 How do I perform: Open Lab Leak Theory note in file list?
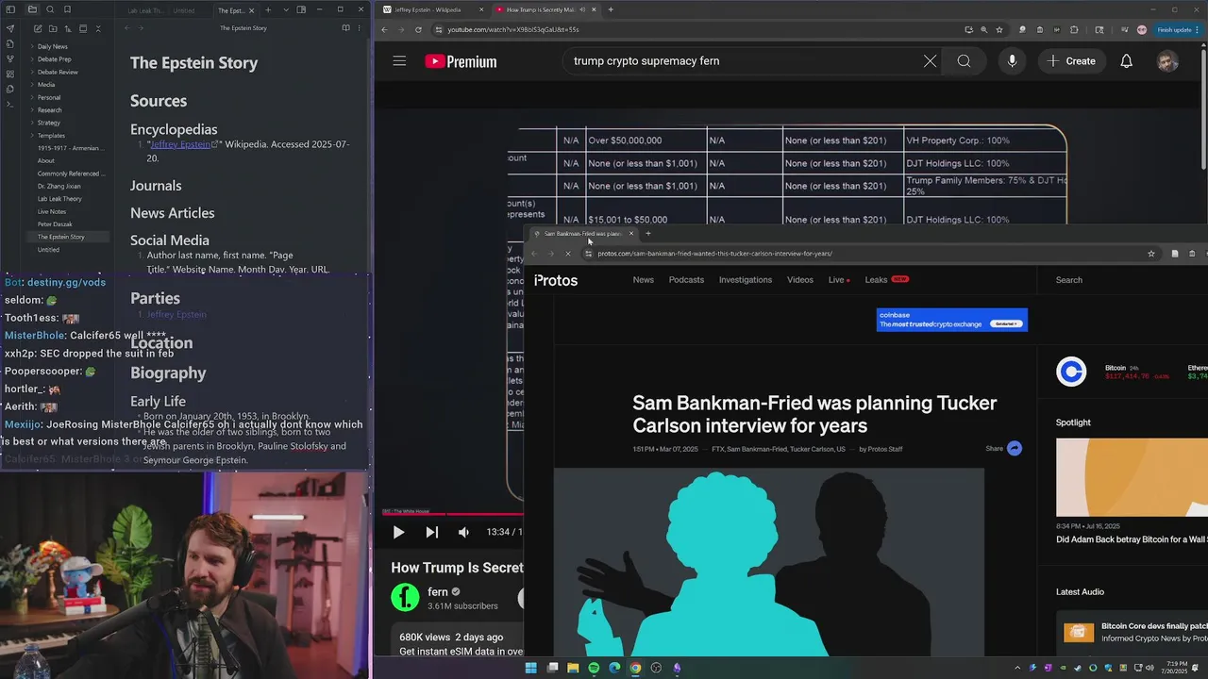point(59,199)
